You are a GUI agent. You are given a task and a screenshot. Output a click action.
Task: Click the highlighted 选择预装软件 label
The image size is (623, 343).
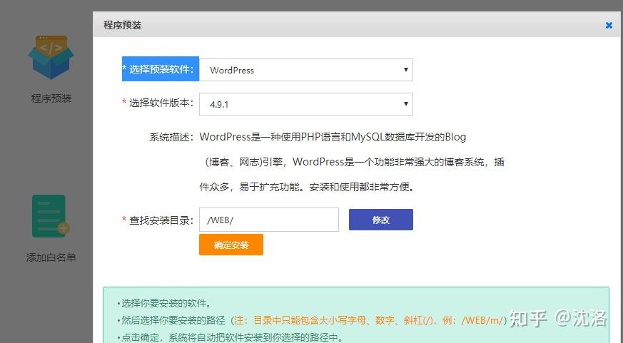click(161, 69)
